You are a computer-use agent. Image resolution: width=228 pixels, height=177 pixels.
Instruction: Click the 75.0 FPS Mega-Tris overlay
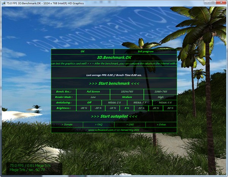(x=34, y=168)
